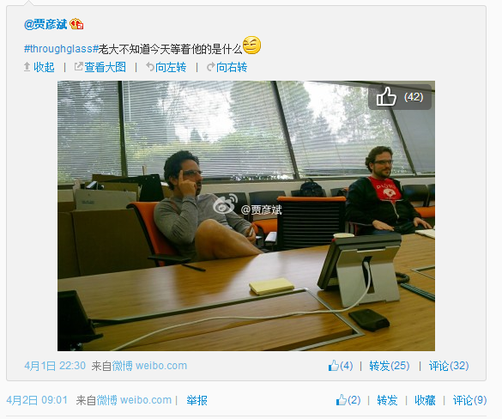This screenshot has width=502, height=419.
Task: Open the full-size image via 查看大图
Action: pos(105,67)
